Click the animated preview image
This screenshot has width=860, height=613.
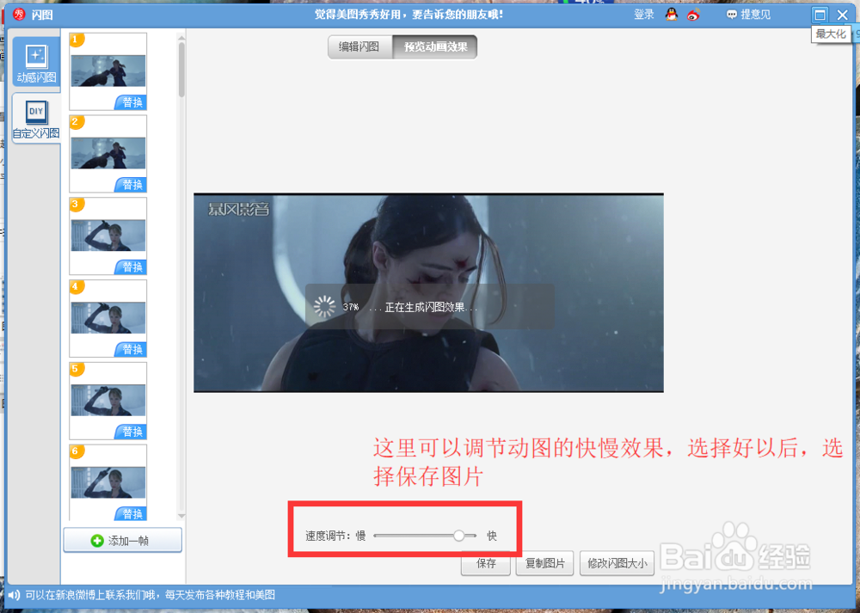(428, 293)
